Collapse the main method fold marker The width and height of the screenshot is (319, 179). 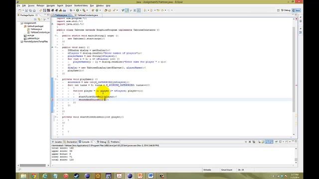[55, 36]
